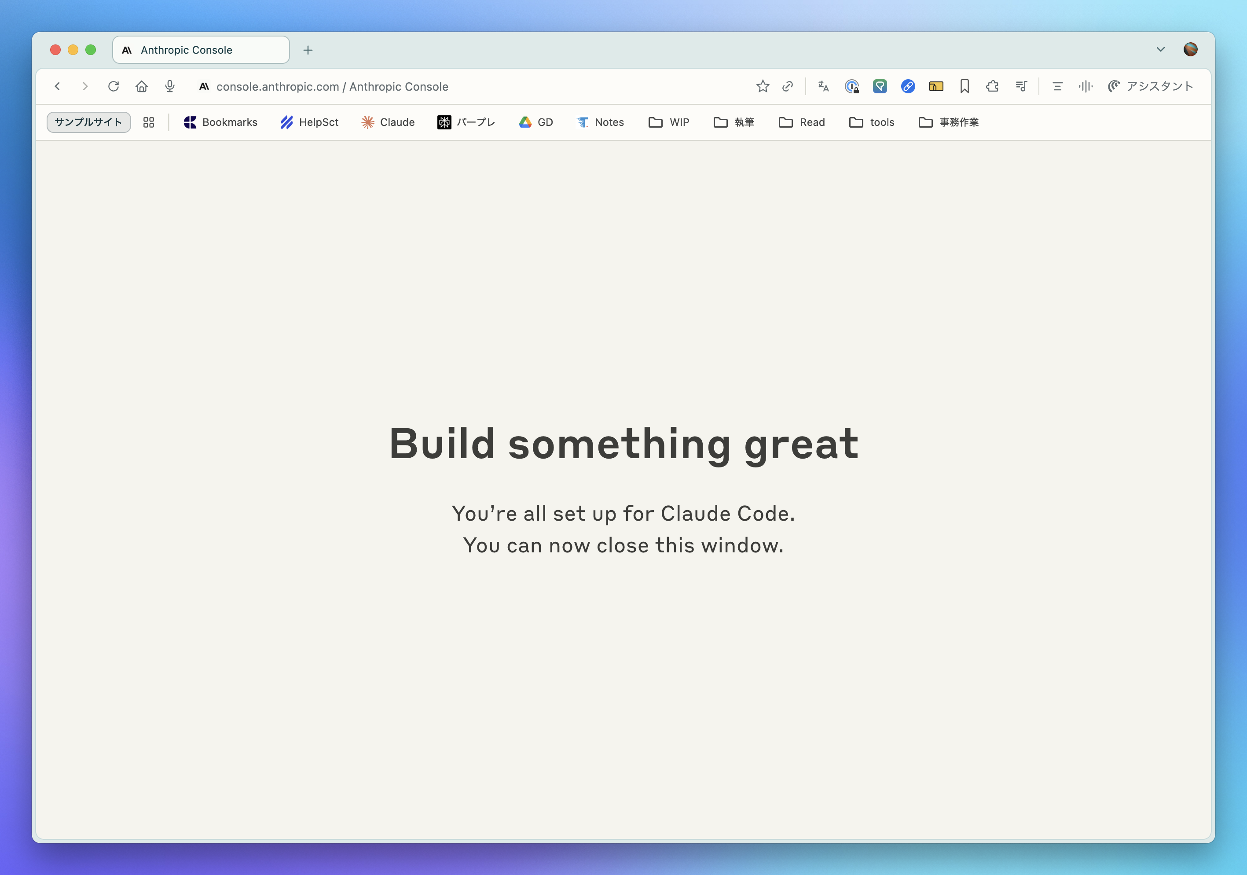Image resolution: width=1247 pixels, height=875 pixels.
Task: Reload the page with refresh icon
Action: coord(114,86)
